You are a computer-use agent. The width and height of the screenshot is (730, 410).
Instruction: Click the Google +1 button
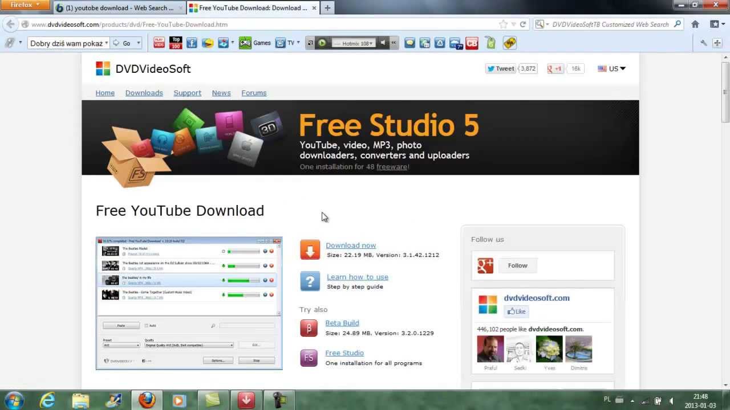click(555, 68)
